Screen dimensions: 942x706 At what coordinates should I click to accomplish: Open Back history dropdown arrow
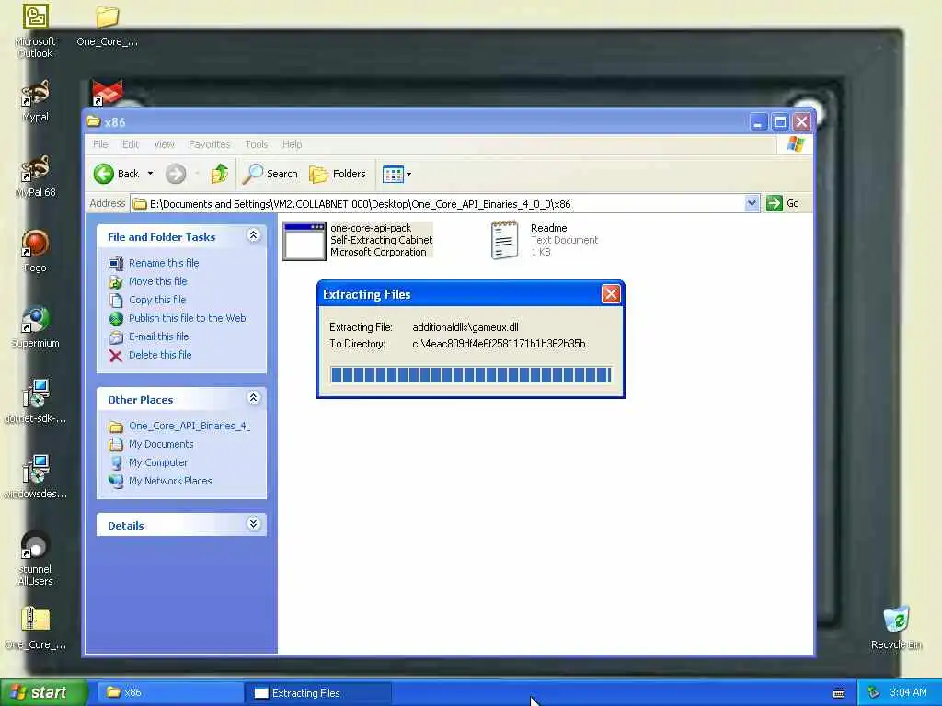[x=150, y=174]
